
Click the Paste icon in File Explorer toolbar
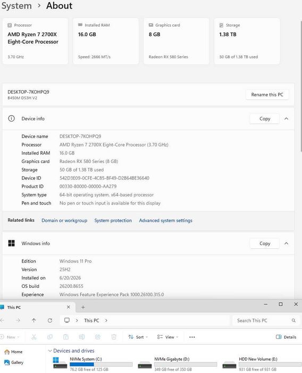point(66,337)
